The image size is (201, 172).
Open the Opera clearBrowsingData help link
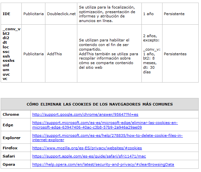103,164
